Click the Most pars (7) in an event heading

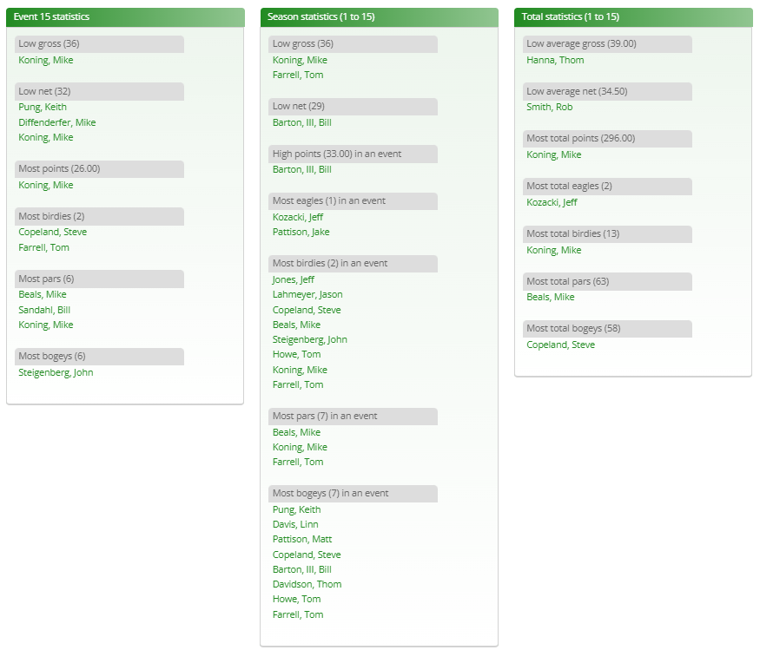353,416
